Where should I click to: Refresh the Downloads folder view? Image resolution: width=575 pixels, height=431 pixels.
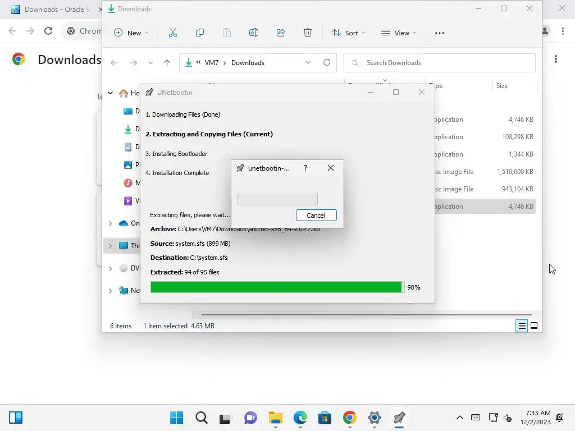coord(327,62)
